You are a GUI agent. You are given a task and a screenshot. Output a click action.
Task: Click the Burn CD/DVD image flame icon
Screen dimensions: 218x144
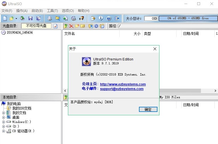(x=82, y=18)
